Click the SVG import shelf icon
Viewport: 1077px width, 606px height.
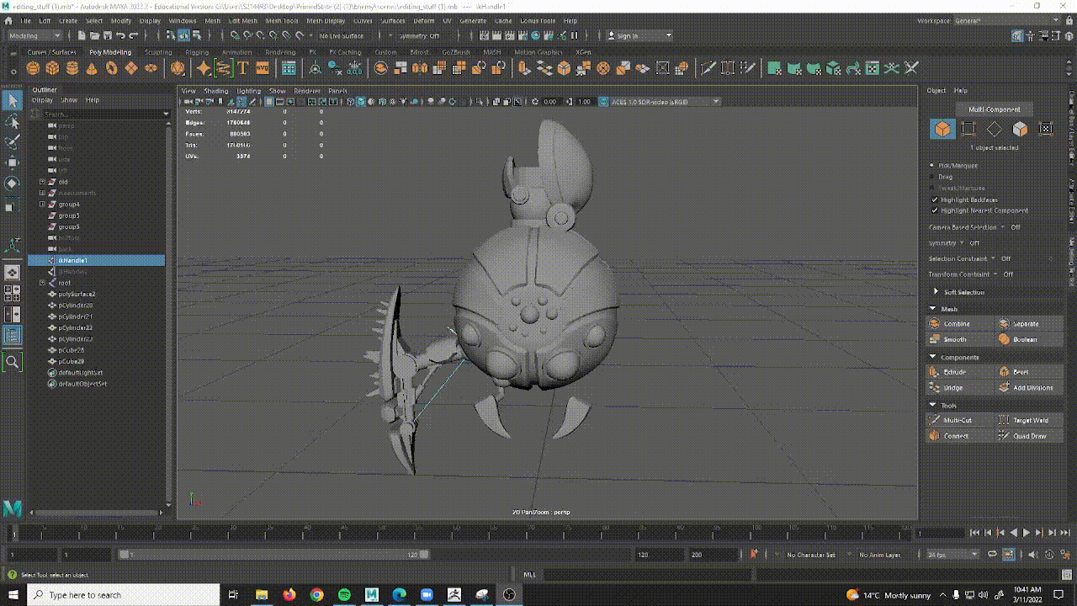point(263,68)
